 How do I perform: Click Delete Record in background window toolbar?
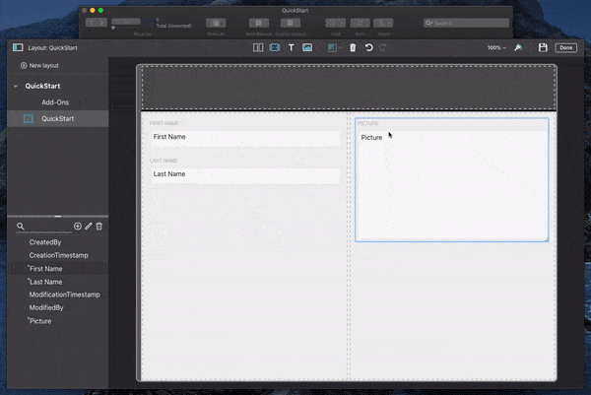point(290,24)
